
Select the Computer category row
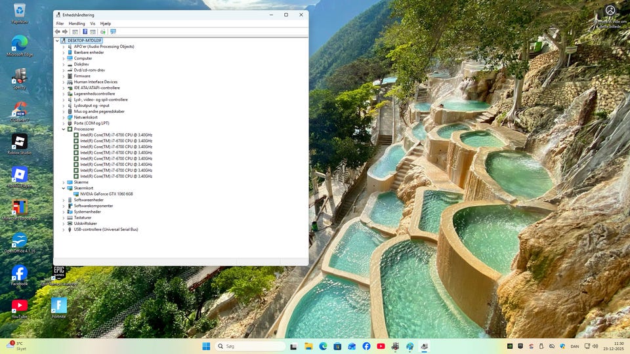click(x=83, y=58)
